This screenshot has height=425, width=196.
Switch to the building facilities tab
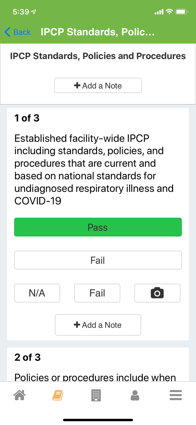96,395
